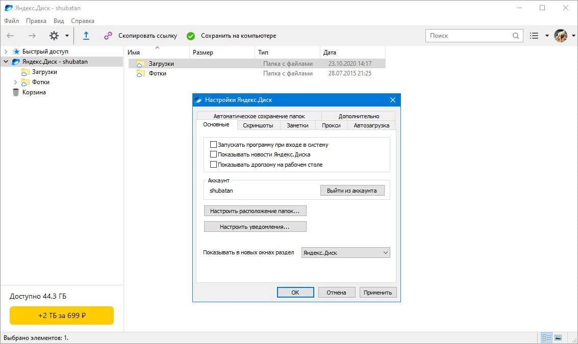This screenshot has width=578, height=344.
Task: Click the Quick access star icon
Action: pos(16,51)
